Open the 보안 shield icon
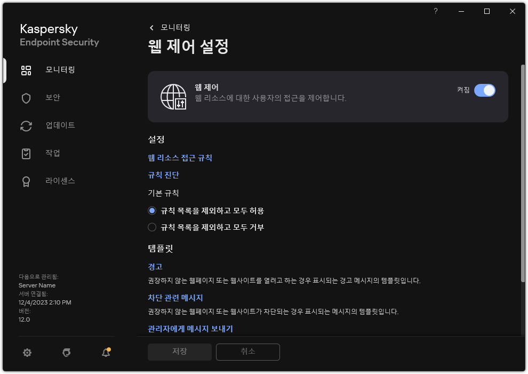 pyautogui.click(x=26, y=98)
